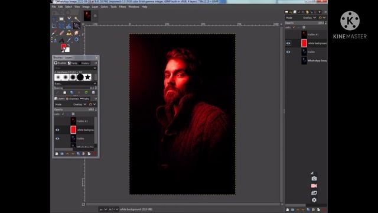Screen dimensions: 378x213
Task: Switch to History tab in floating dock
Action: click(84, 63)
